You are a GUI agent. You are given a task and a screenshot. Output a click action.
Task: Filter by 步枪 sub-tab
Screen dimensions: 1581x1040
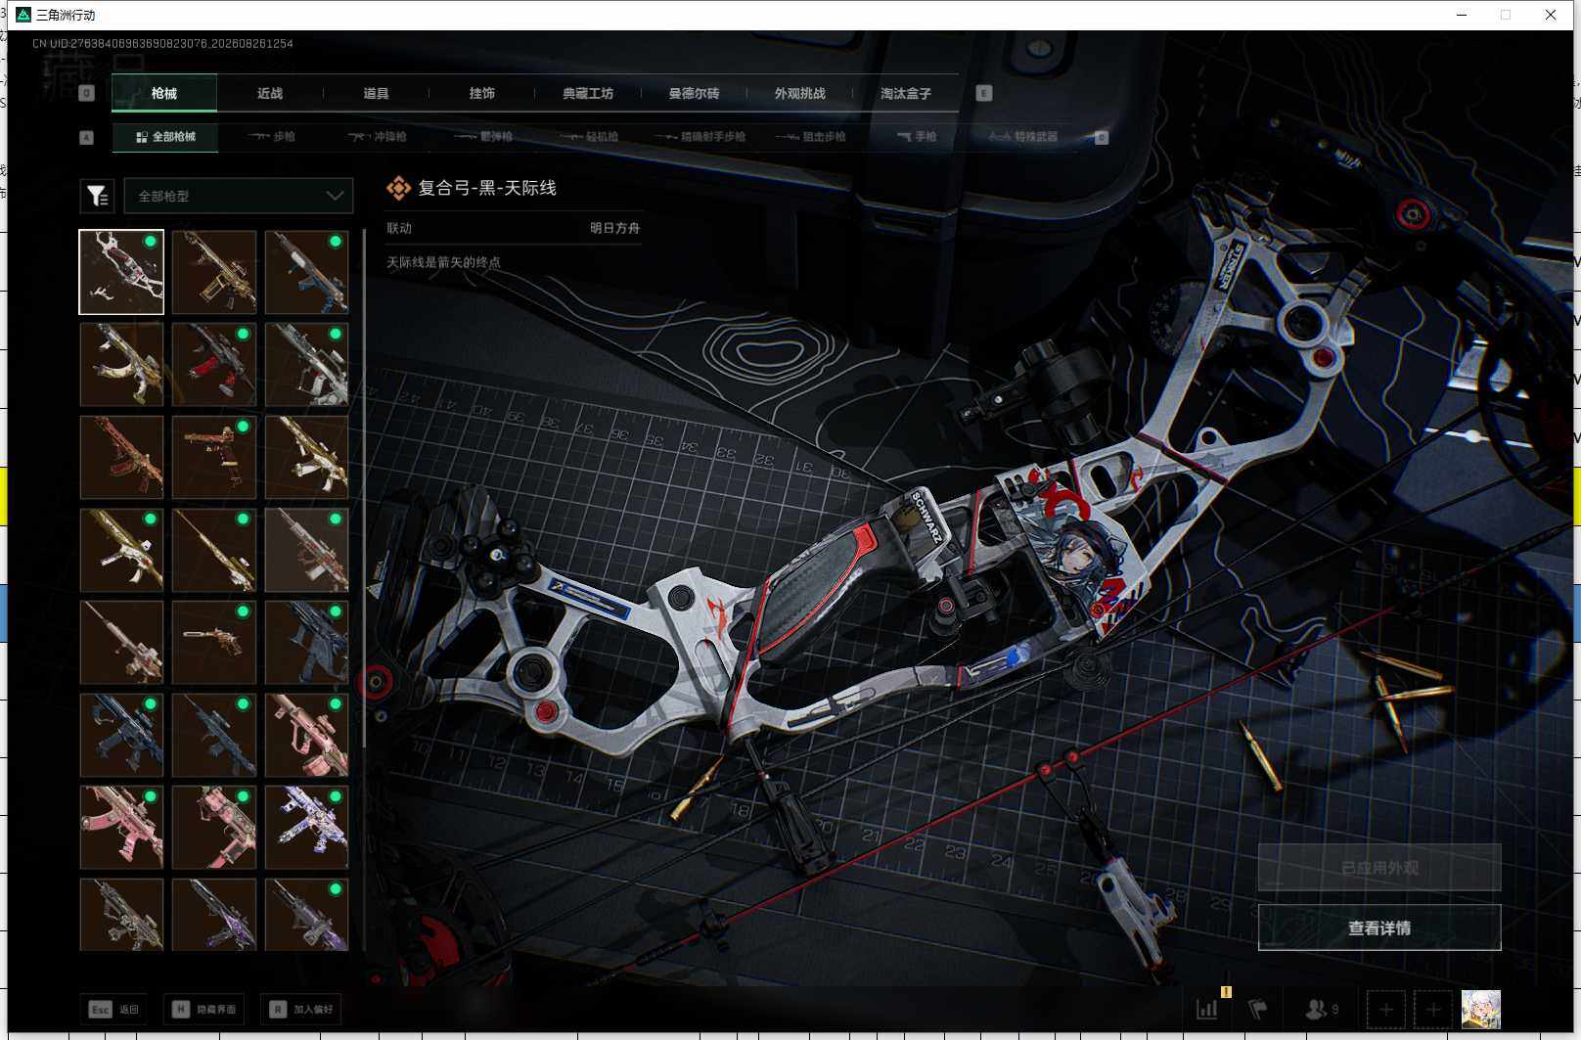click(272, 137)
